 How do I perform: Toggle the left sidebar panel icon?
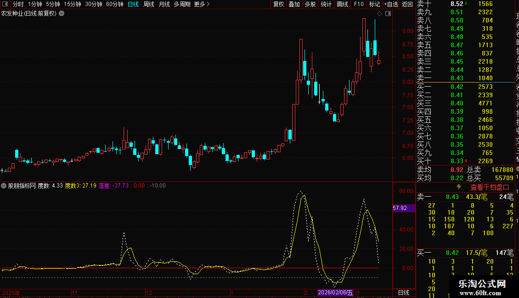coord(5,4)
